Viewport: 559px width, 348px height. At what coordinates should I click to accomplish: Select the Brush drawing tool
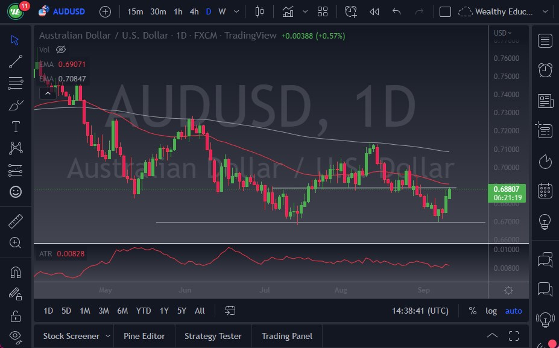click(15, 105)
